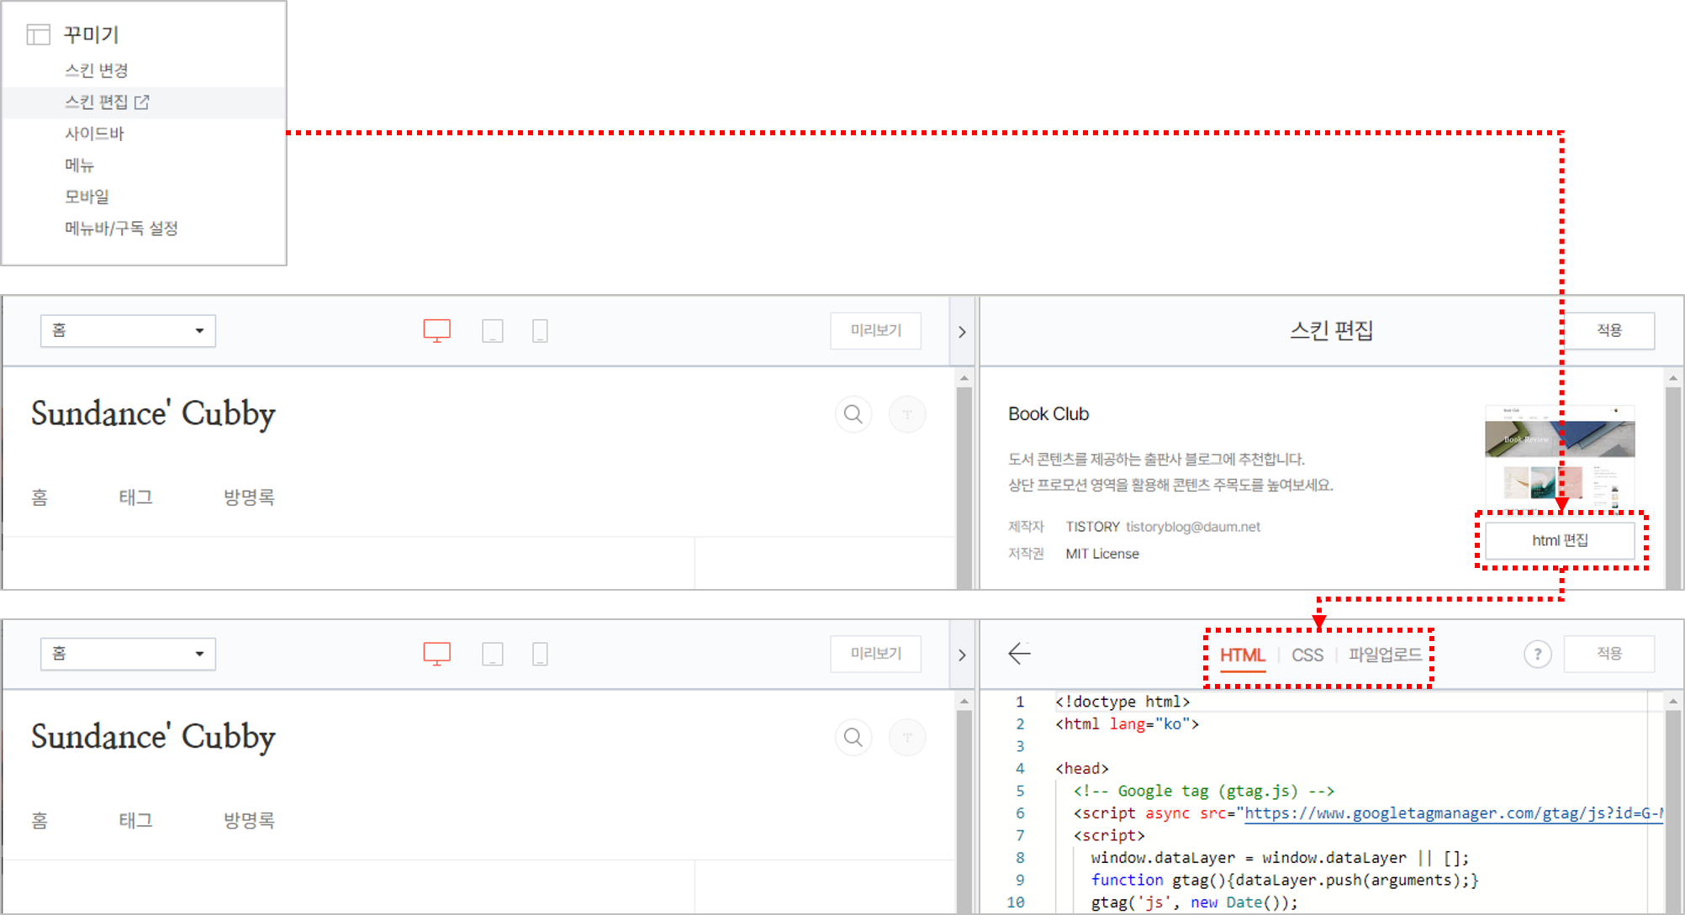Open 홈 page dropdown in upper editor
Image resolution: width=1685 pixels, height=915 pixels.
(x=128, y=330)
